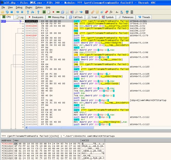
Task: Open the Debug menu
Action: pyautogui.click(x=19, y=7)
